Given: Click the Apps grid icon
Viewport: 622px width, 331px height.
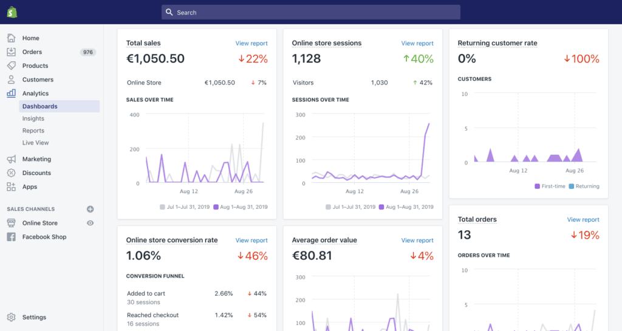Looking at the screenshot, I should pos(11,186).
